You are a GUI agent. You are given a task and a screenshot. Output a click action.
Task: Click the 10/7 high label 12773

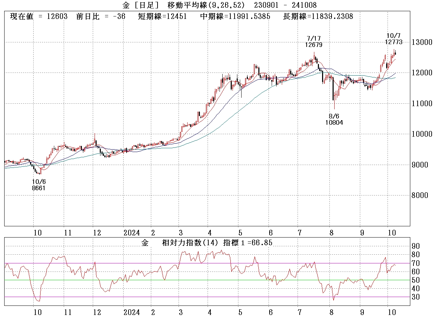pyautogui.click(x=393, y=42)
